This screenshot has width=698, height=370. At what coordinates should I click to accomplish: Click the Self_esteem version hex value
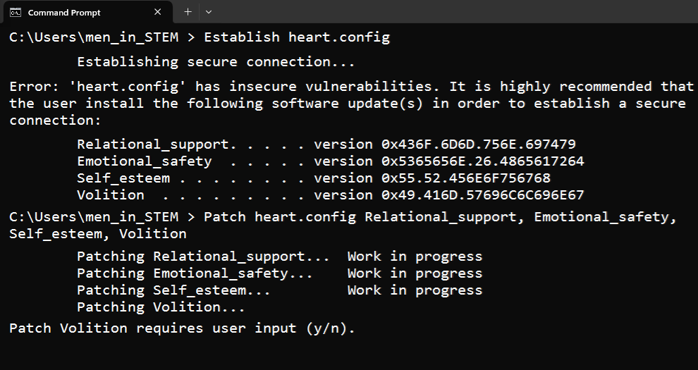pyautogui.click(x=466, y=178)
